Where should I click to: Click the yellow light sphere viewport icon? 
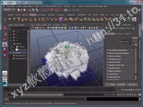(x=81, y=28)
